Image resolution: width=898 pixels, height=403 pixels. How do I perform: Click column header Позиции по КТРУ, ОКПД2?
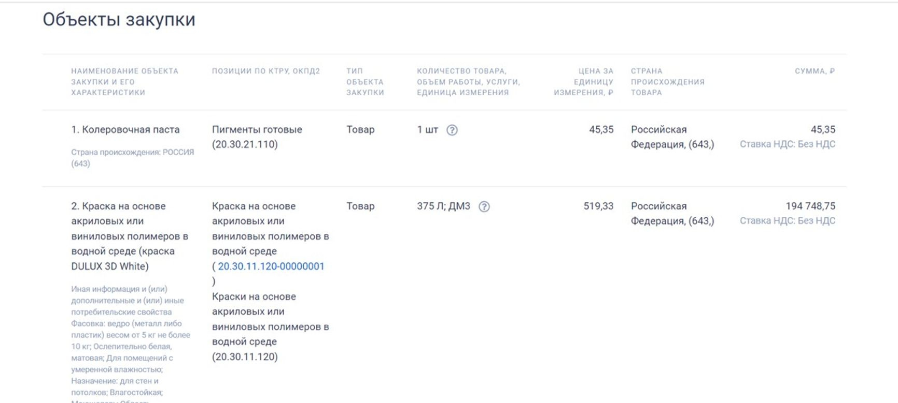[266, 71]
